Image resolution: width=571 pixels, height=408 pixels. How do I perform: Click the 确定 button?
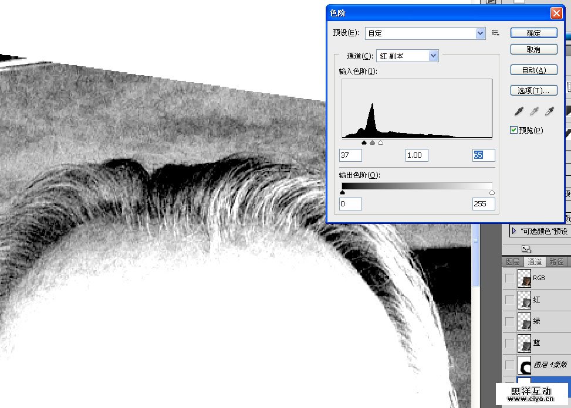pos(533,33)
